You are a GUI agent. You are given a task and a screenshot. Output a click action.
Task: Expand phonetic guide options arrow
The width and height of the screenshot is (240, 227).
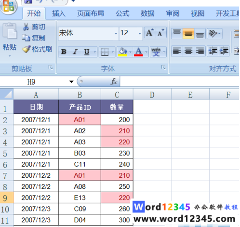tap(164, 52)
